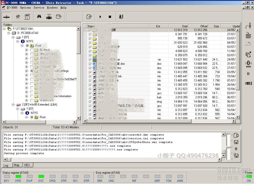The height and width of the screenshot is (184, 254).
Task: Click the save log floppy icon
Action: (x=236, y=142)
